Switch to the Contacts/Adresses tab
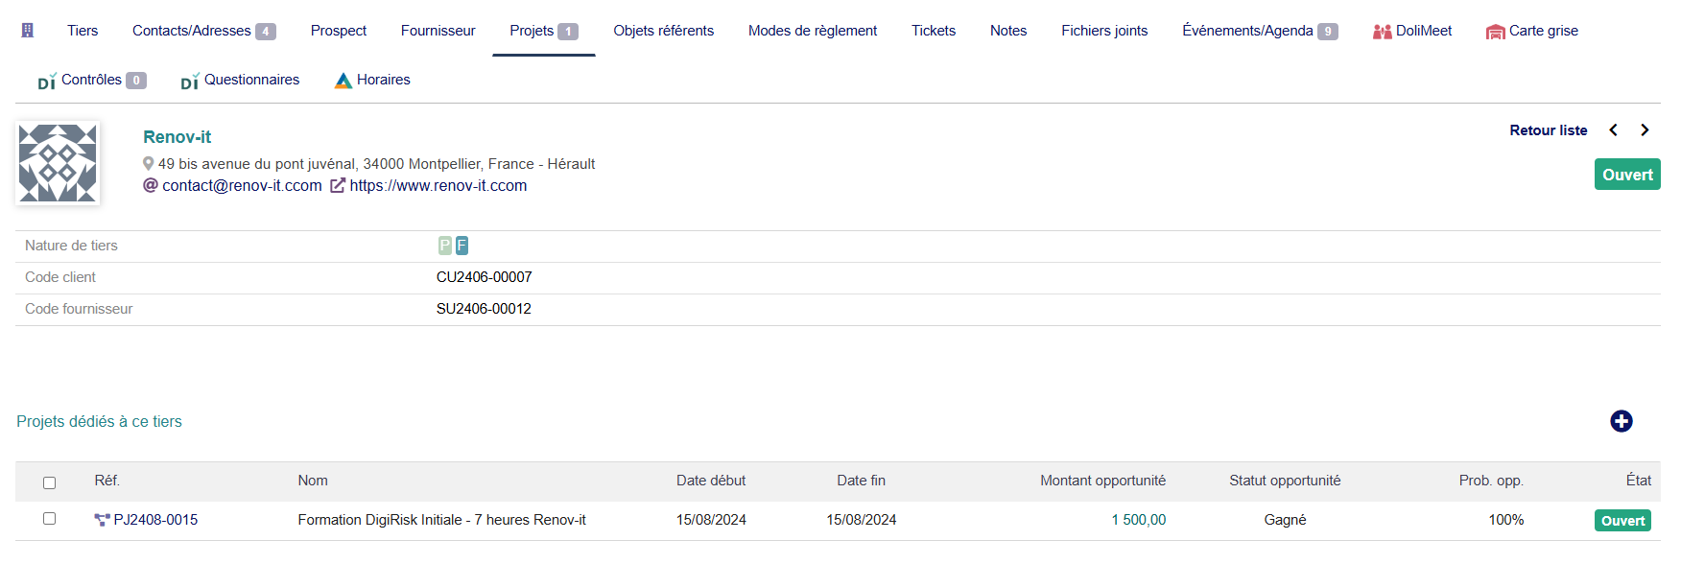The image size is (1681, 564). pyautogui.click(x=203, y=31)
